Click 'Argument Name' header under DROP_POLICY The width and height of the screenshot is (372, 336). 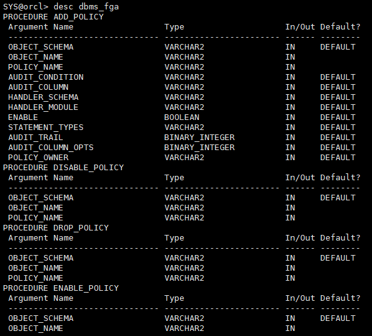click(x=41, y=238)
